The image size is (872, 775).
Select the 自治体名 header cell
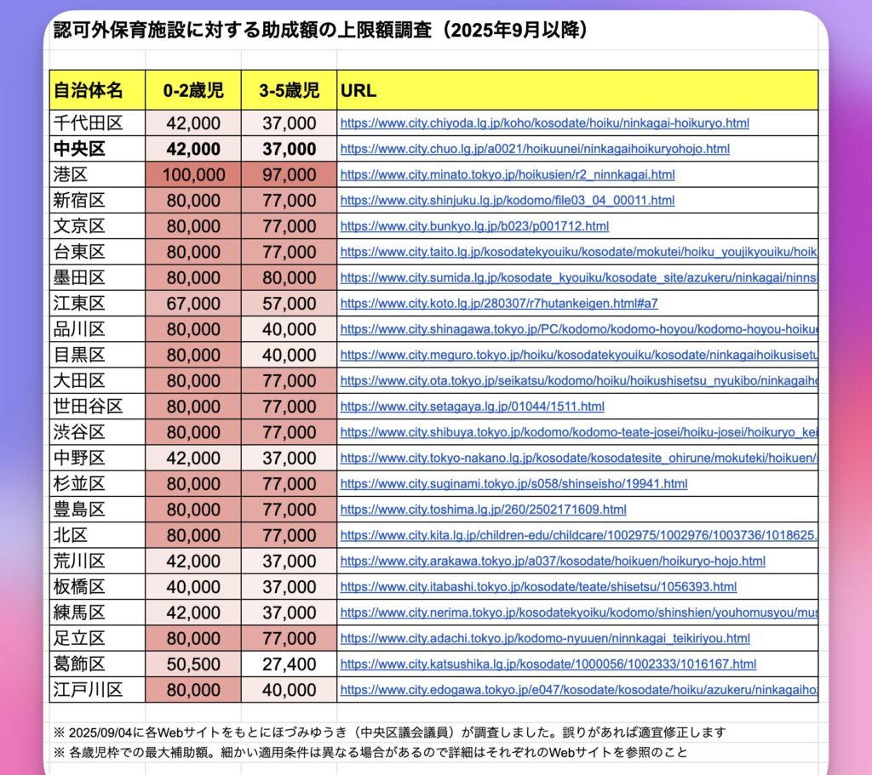click(x=97, y=90)
